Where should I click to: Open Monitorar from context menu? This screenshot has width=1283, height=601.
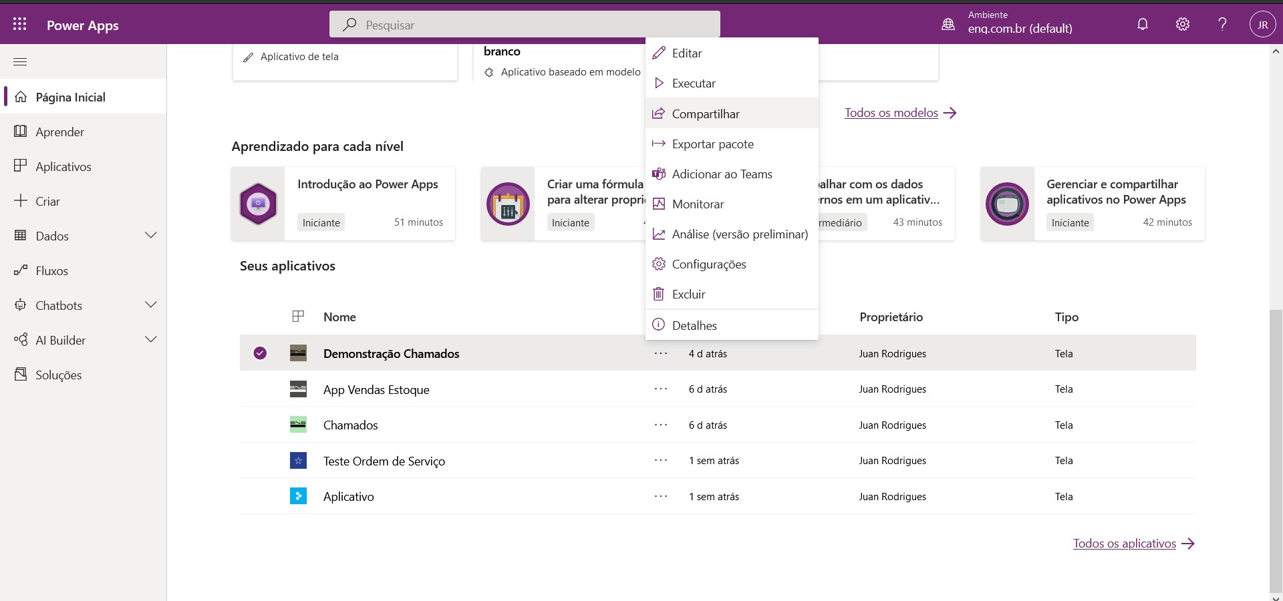tap(732, 204)
